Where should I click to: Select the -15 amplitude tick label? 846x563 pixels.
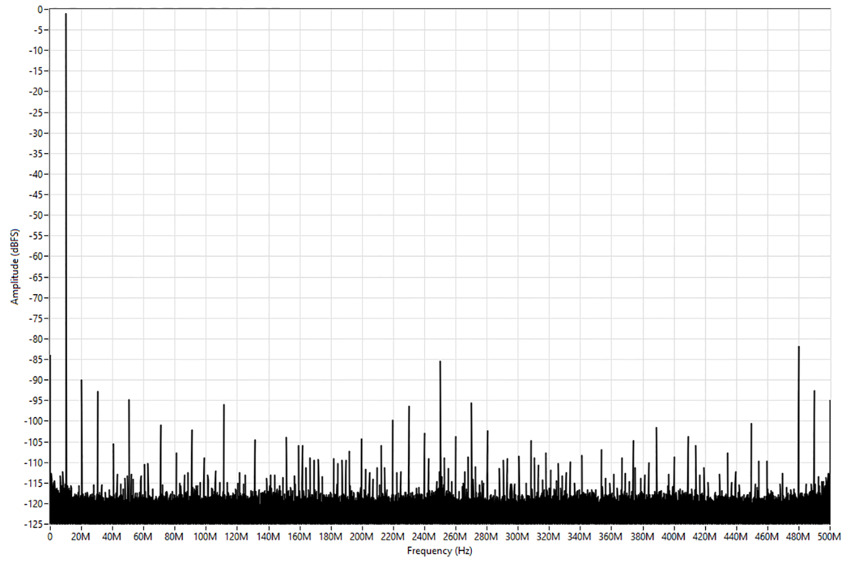click(x=36, y=71)
